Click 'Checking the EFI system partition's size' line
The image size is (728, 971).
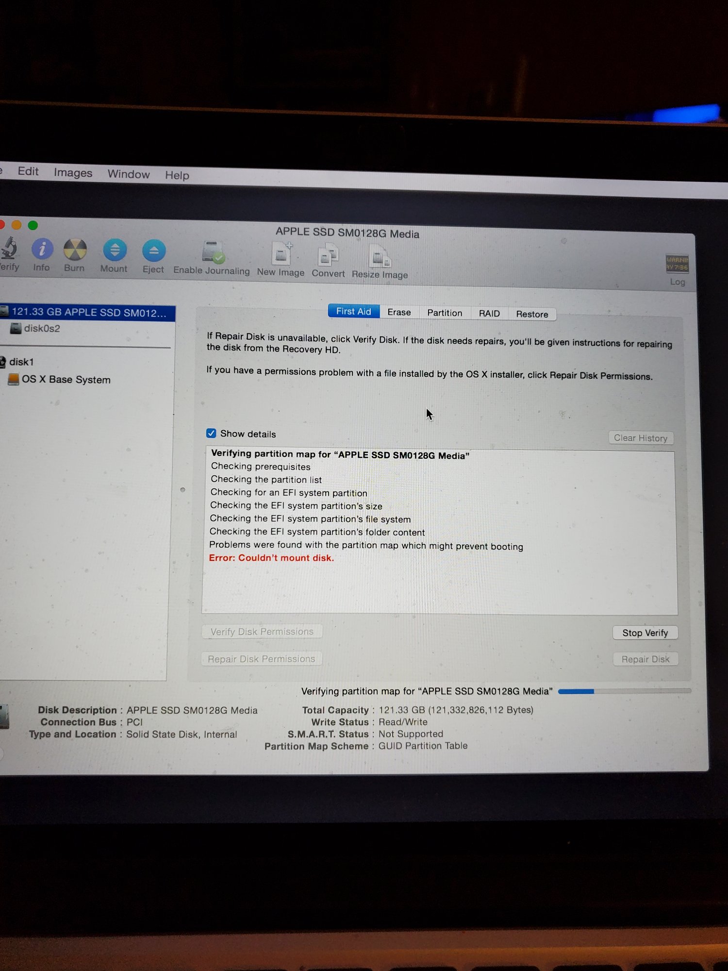pyautogui.click(x=296, y=505)
